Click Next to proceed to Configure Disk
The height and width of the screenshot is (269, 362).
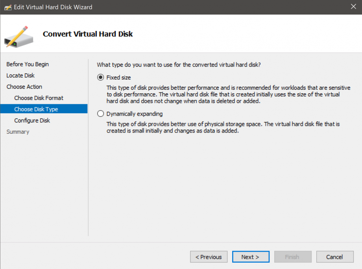[x=251, y=257]
